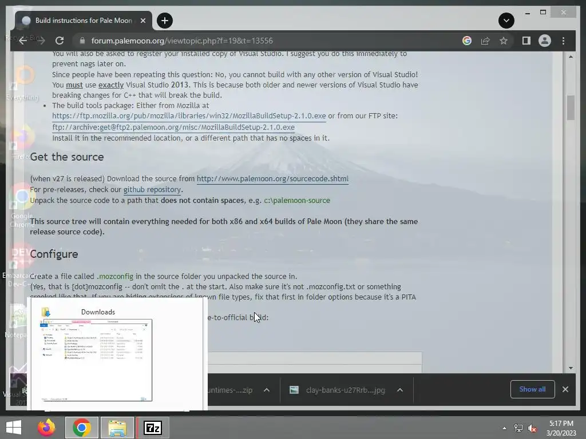This screenshot has width=586, height=439.
Task: Open the Windows Start menu
Action: pos(14,428)
